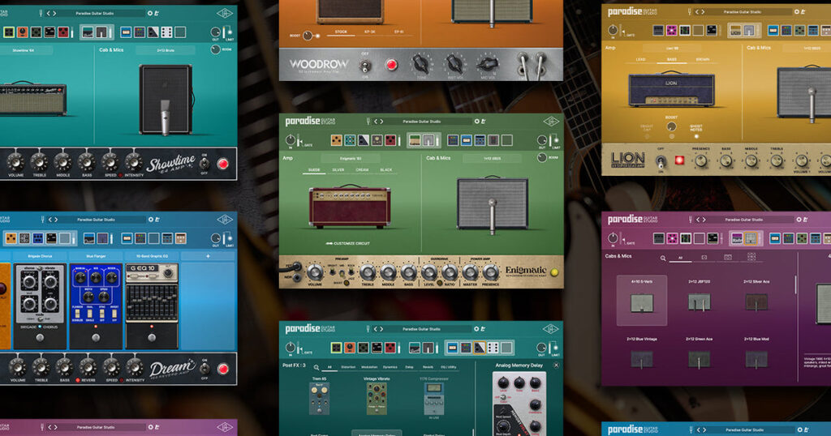Filter cabs by quad-mic icon in magenta window

click(x=751, y=257)
